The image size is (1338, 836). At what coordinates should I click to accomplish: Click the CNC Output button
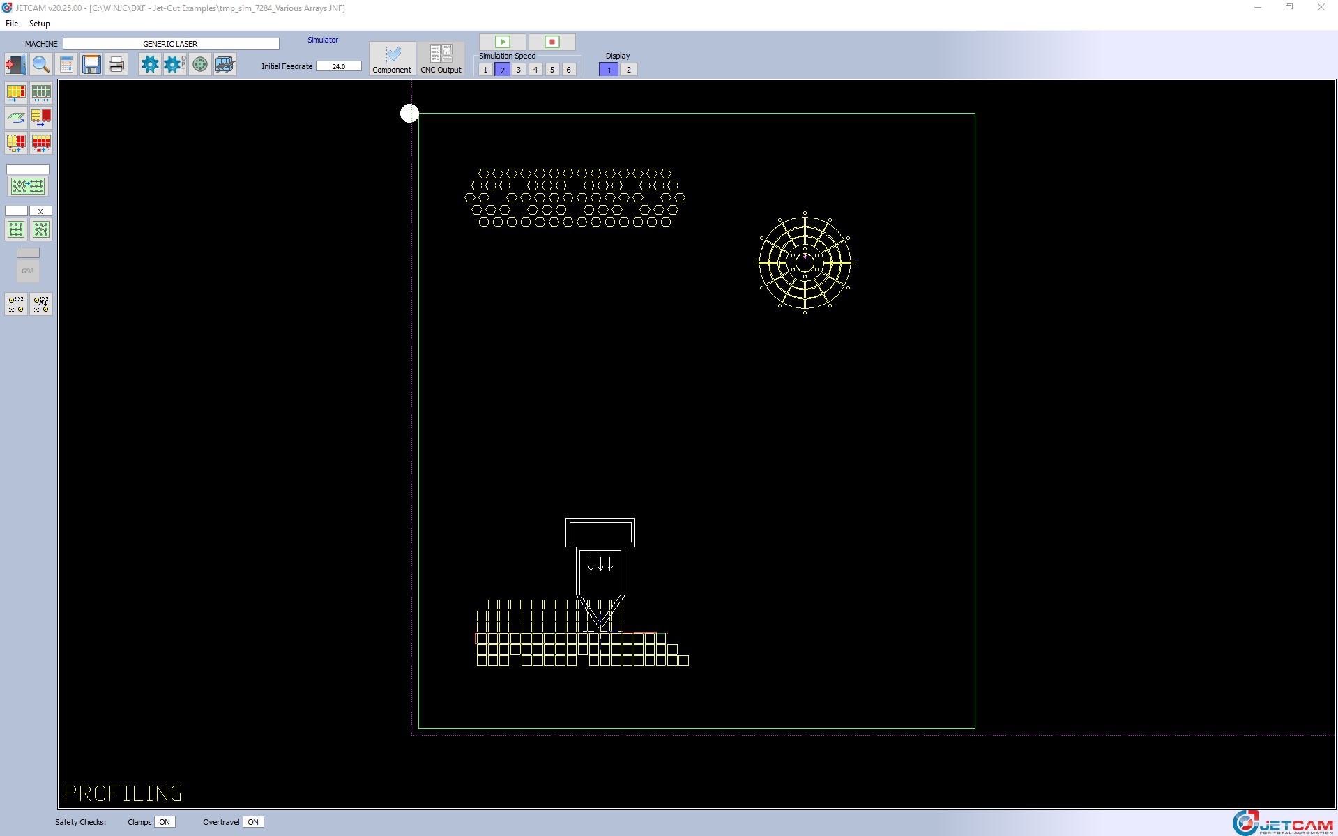tap(441, 59)
